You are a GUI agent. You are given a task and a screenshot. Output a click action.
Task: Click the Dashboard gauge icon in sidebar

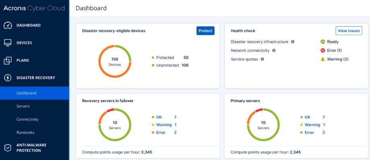(8, 25)
